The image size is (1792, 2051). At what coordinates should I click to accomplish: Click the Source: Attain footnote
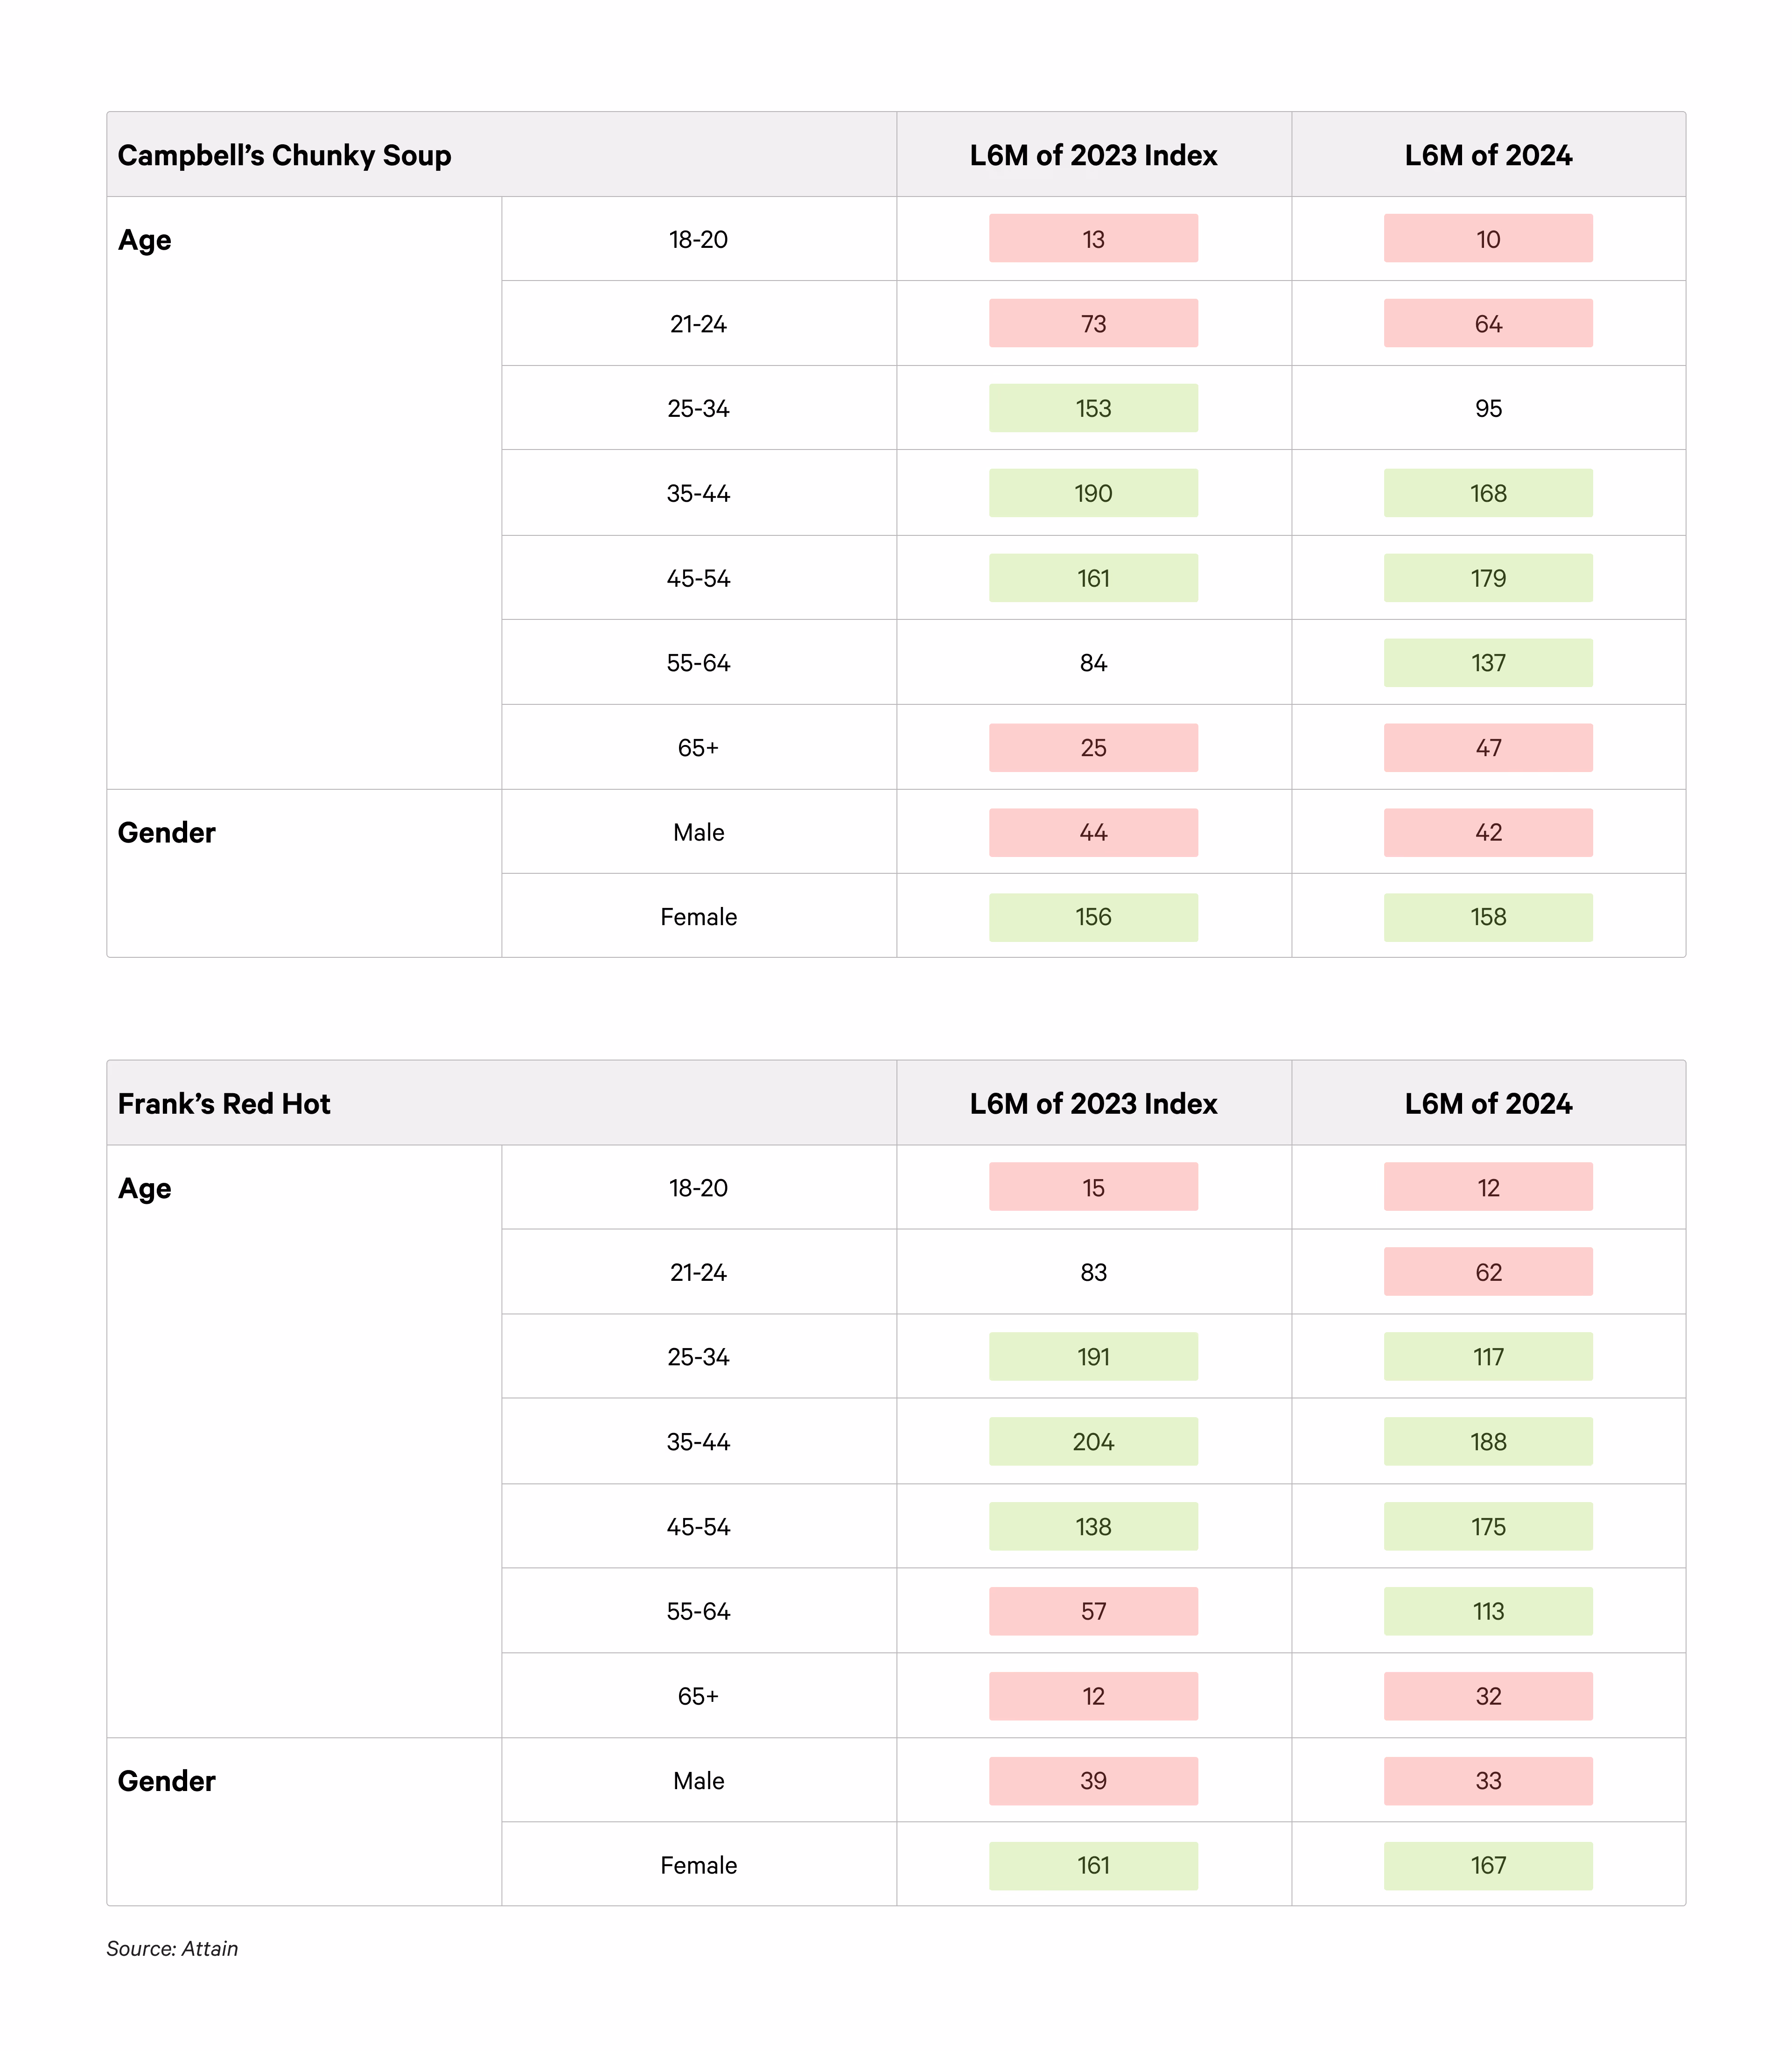[x=172, y=1948]
